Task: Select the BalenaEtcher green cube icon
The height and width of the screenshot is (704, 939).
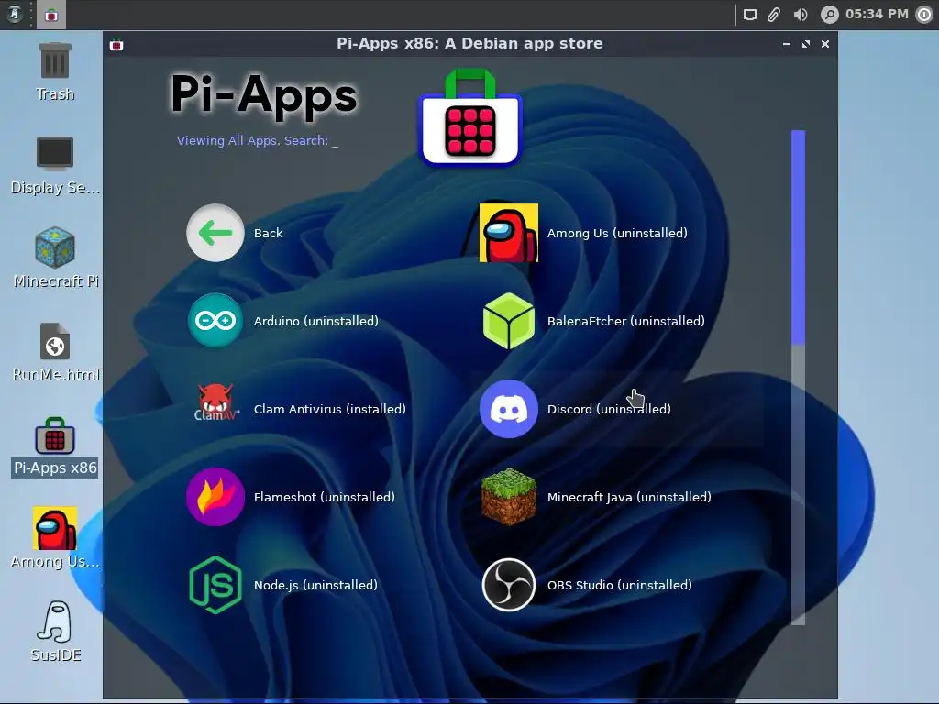Action: pyautogui.click(x=508, y=321)
